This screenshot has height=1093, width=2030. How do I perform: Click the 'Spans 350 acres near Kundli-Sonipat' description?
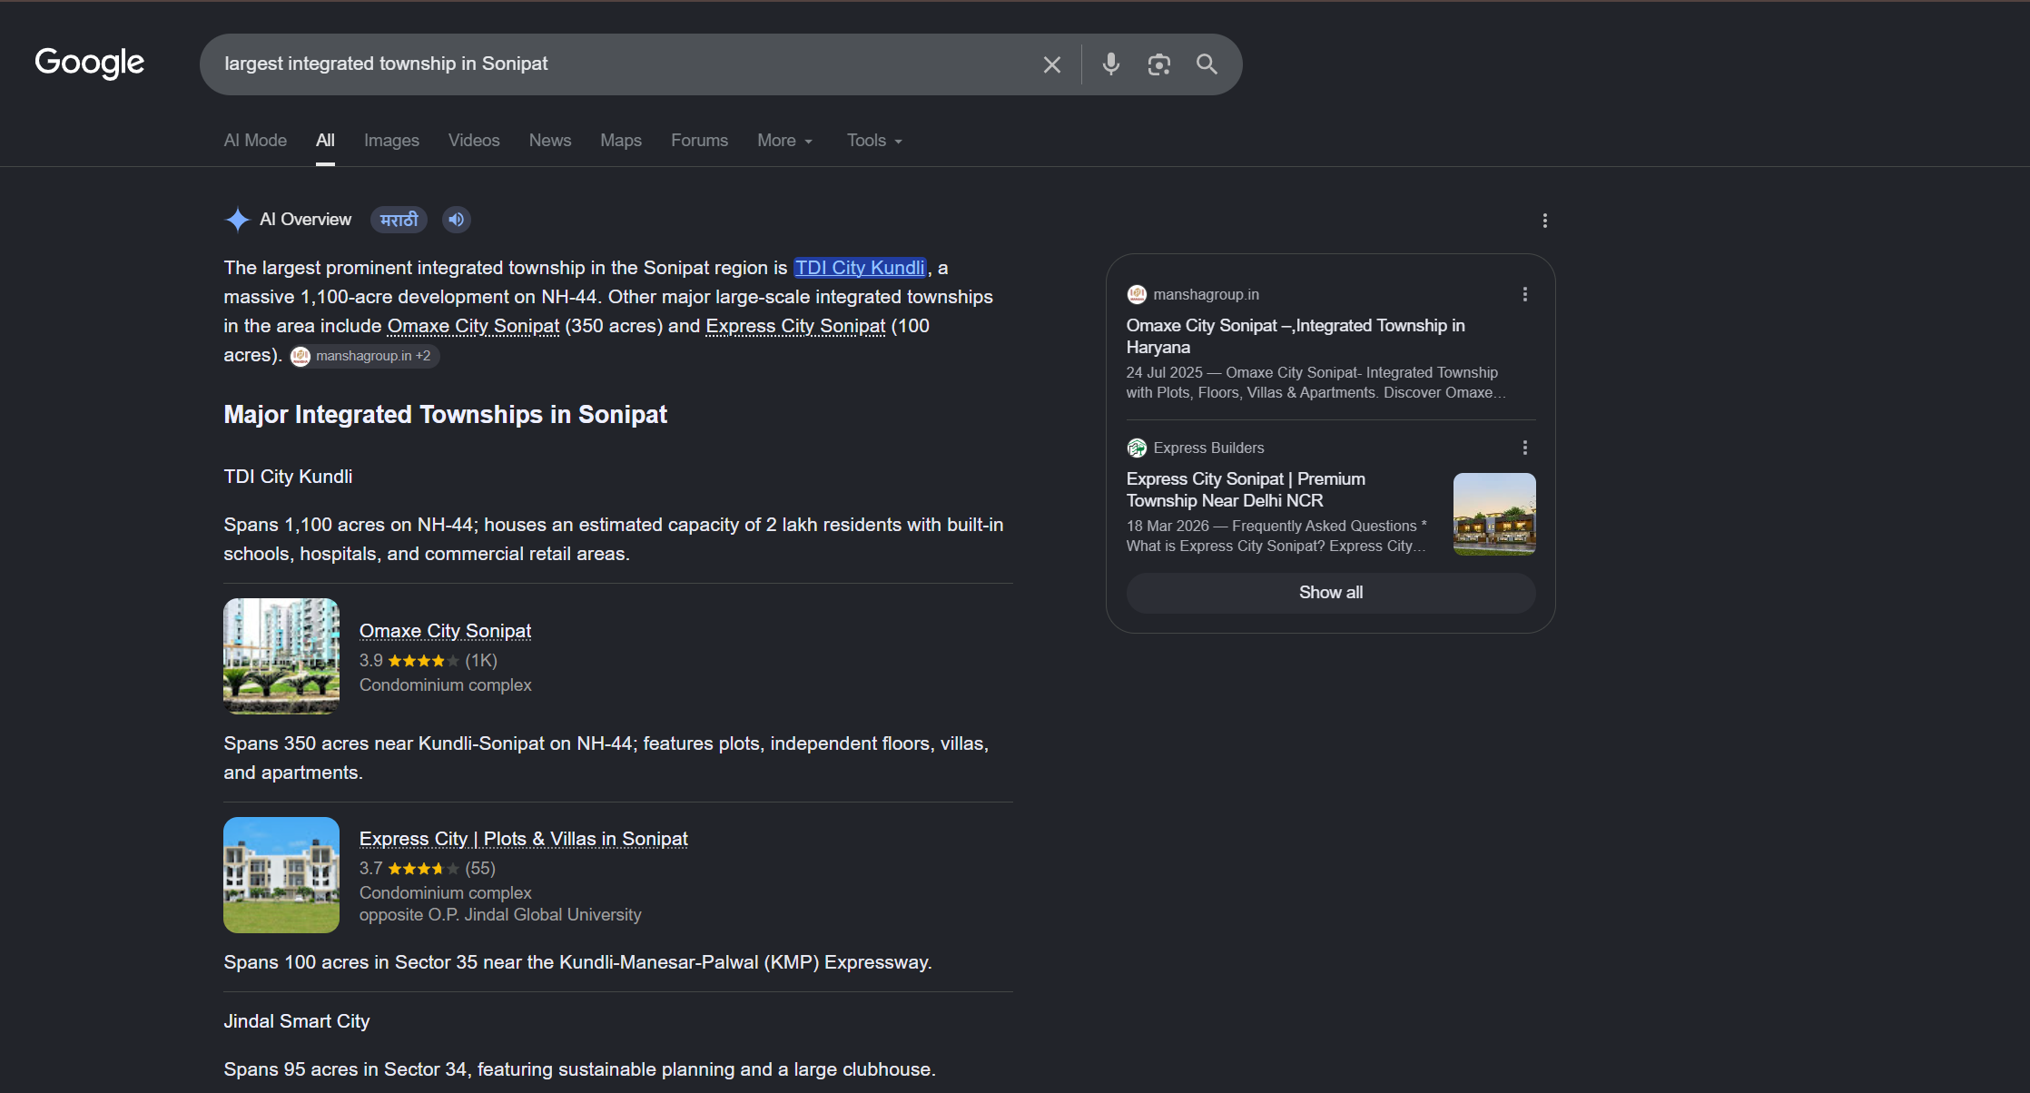click(606, 758)
